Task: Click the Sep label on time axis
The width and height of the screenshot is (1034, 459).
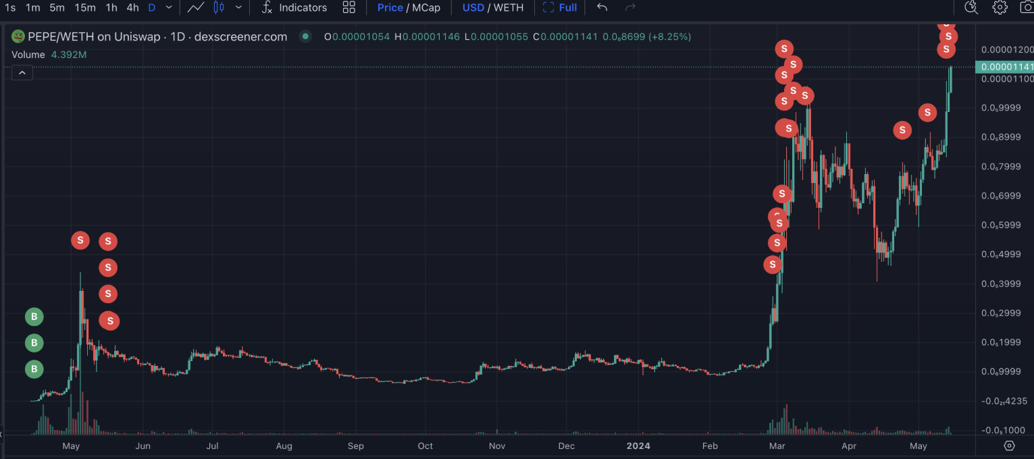Action: (x=355, y=446)
